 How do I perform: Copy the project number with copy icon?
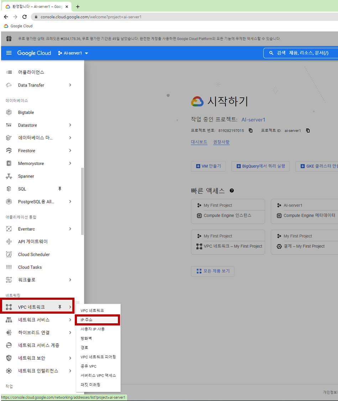251,130
